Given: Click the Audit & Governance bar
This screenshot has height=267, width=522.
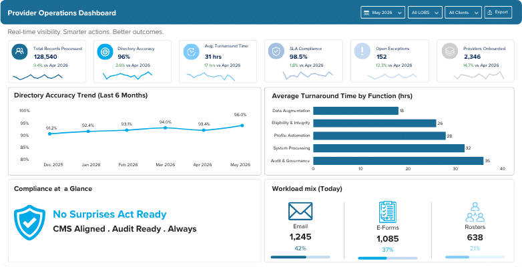Looking at the screenshot, I should click(398, 161).
